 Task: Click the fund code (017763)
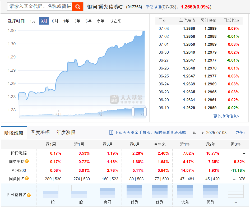pos(134,7)
